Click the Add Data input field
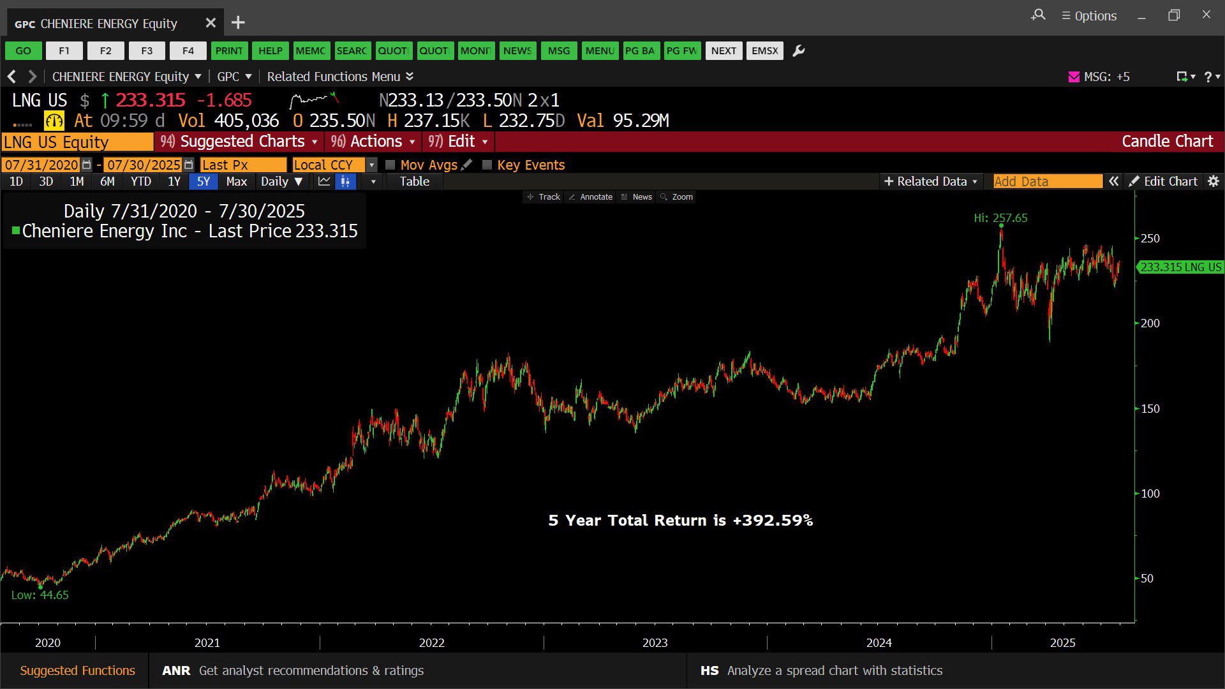1225x689 pixels. [1048, 181]
